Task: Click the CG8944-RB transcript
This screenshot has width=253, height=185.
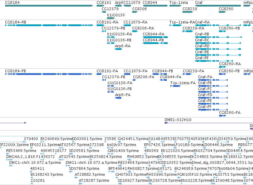Action: point(155,43)
